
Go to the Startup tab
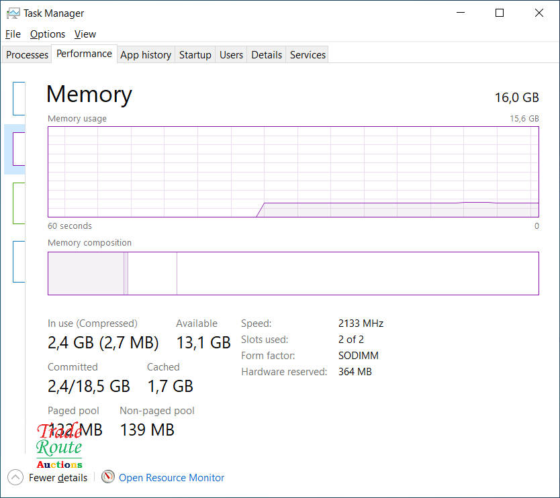pyautogui.click(x=195, y=55)
